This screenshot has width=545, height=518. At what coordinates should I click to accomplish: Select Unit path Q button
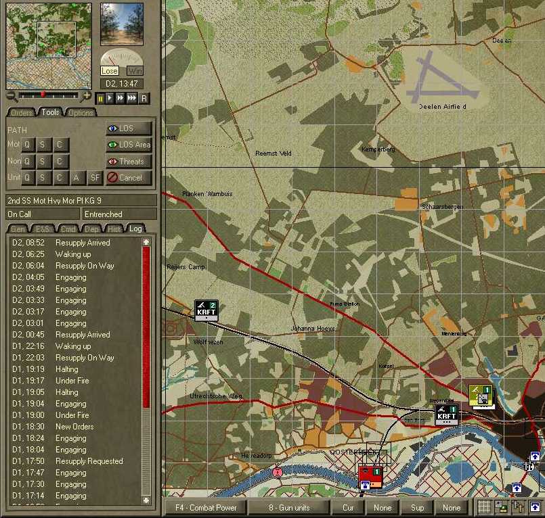(x=28, y=178)
